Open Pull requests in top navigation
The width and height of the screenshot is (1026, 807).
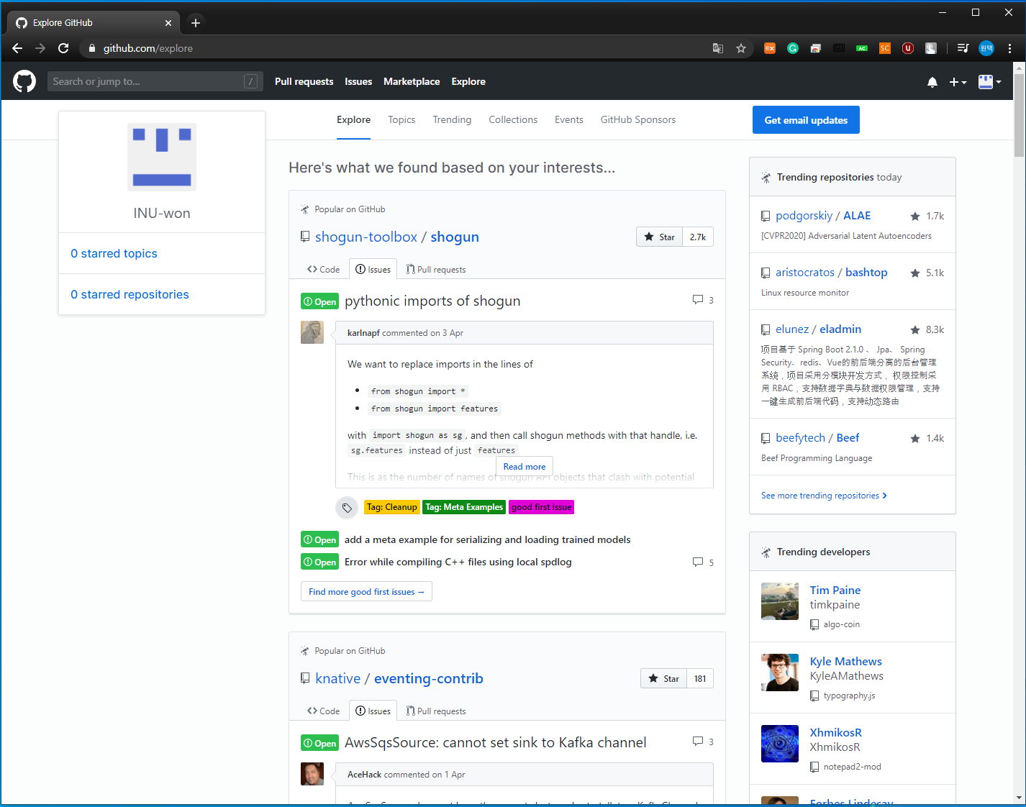[304, 81]
